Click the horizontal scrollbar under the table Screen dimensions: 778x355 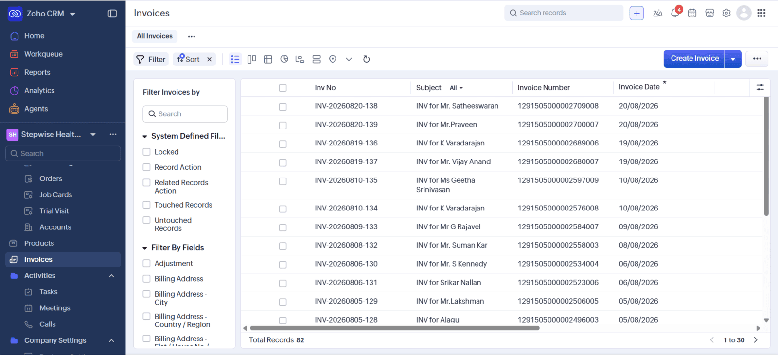(394, 328)
